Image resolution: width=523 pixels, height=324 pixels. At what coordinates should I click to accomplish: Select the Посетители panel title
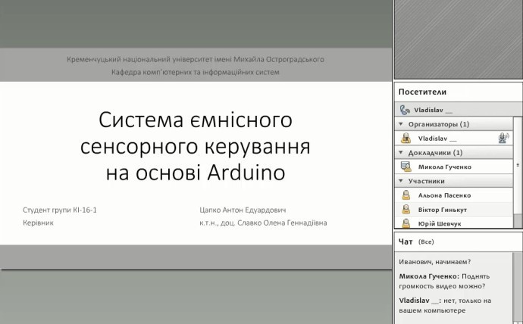point(422,92)
